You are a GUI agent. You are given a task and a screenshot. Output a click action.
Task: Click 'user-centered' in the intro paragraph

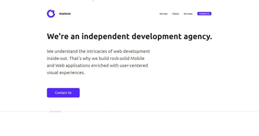133,65
